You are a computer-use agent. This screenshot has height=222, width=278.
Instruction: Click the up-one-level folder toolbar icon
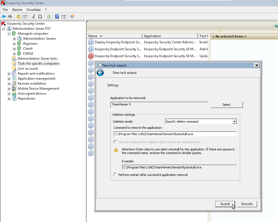(19, 16)
